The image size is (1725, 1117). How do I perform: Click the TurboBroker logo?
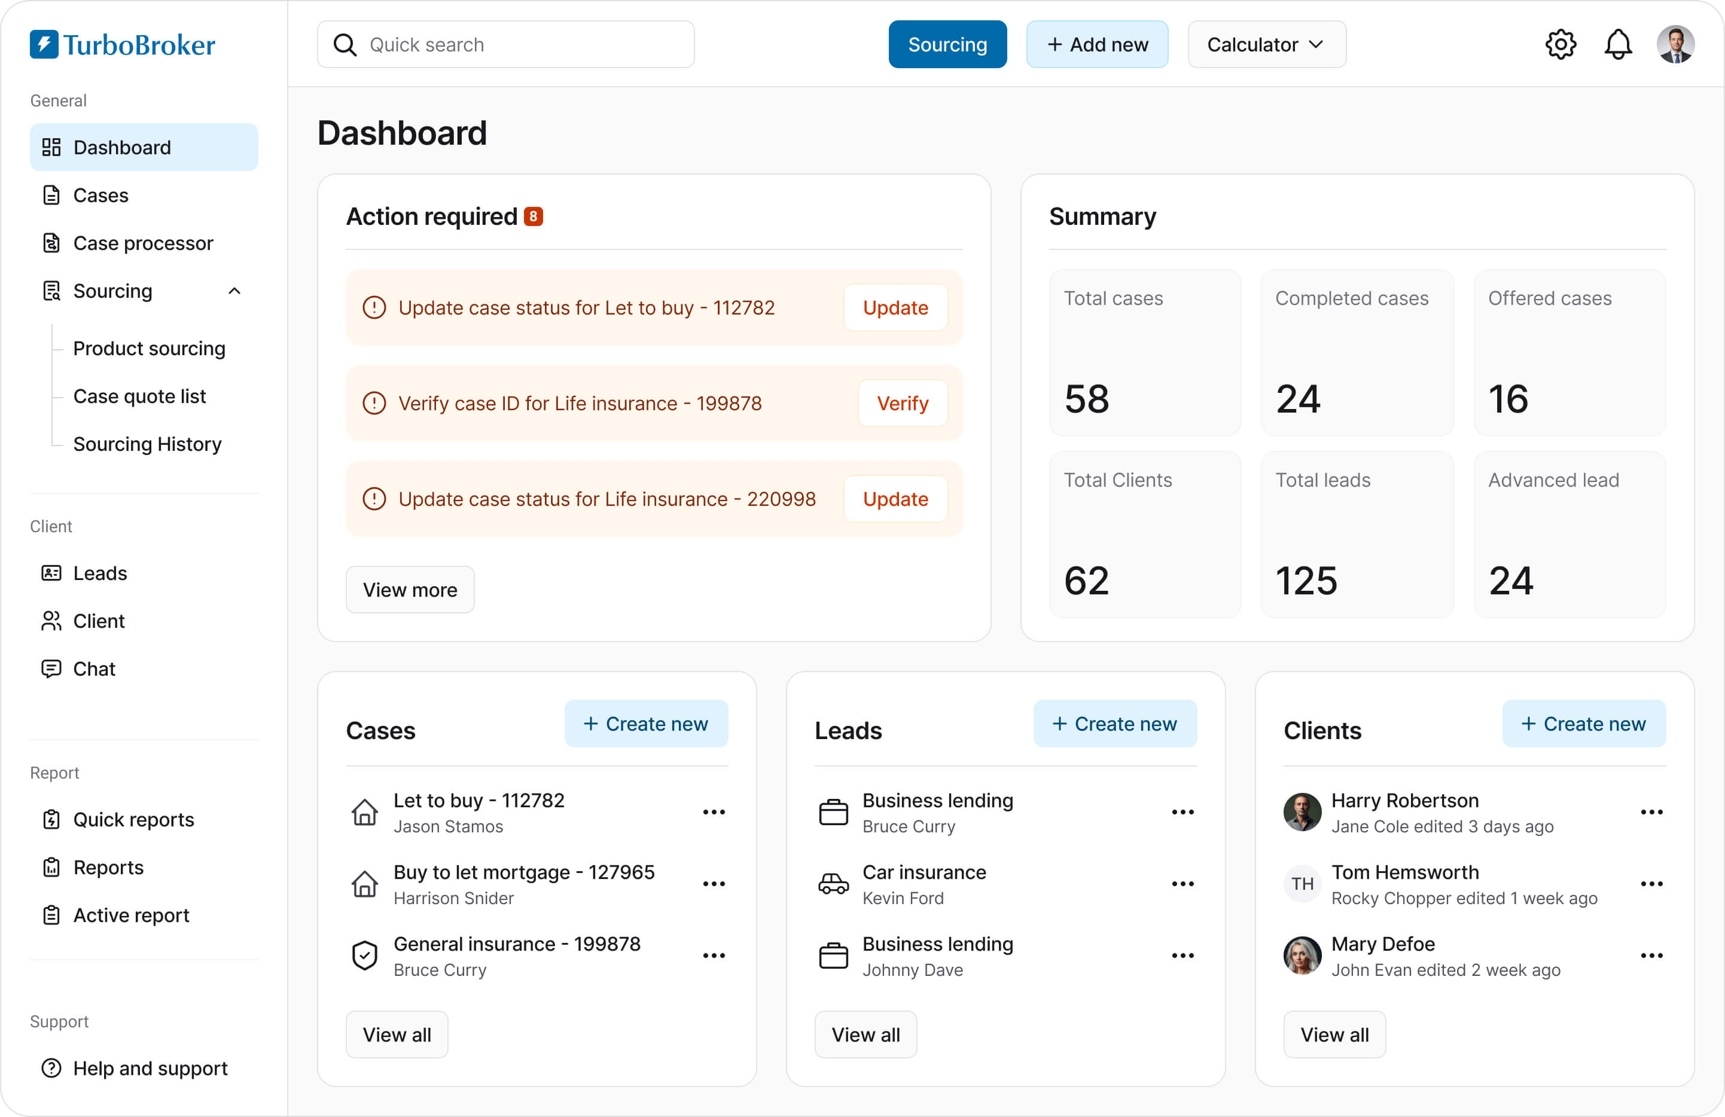pyautogui.click(x=123, y=45)
